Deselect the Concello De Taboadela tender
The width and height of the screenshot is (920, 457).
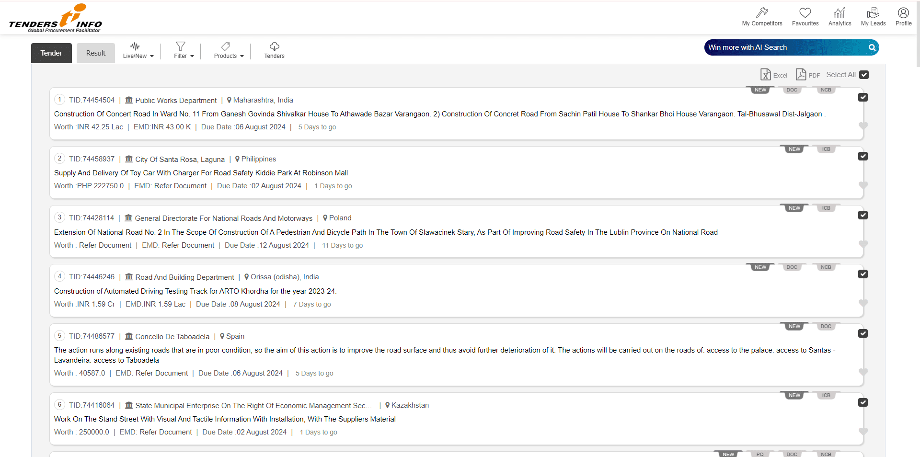tap(863, 333)
